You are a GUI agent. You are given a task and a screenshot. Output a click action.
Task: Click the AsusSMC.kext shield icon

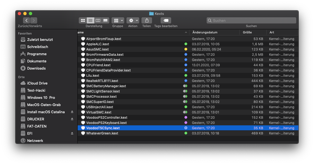pos(83,49)
